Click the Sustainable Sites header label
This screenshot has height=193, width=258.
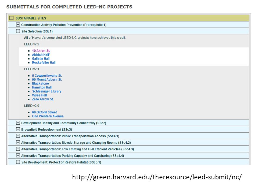(x=31, y=18)
